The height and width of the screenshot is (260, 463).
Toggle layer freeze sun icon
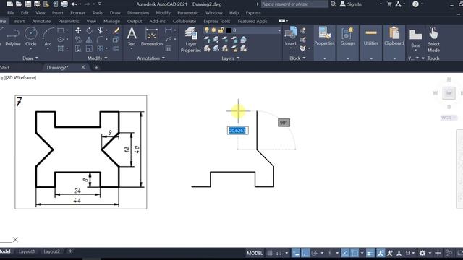(x=214, y=30)
